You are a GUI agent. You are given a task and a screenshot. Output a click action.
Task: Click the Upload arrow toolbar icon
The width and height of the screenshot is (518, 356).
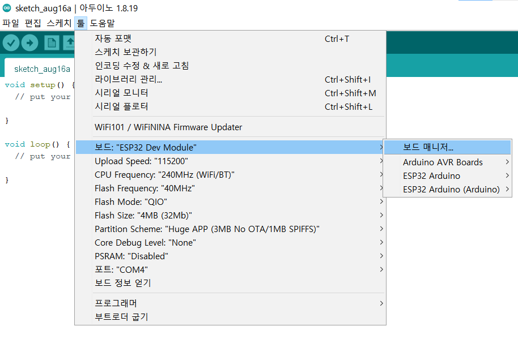(x=29, y=43)
